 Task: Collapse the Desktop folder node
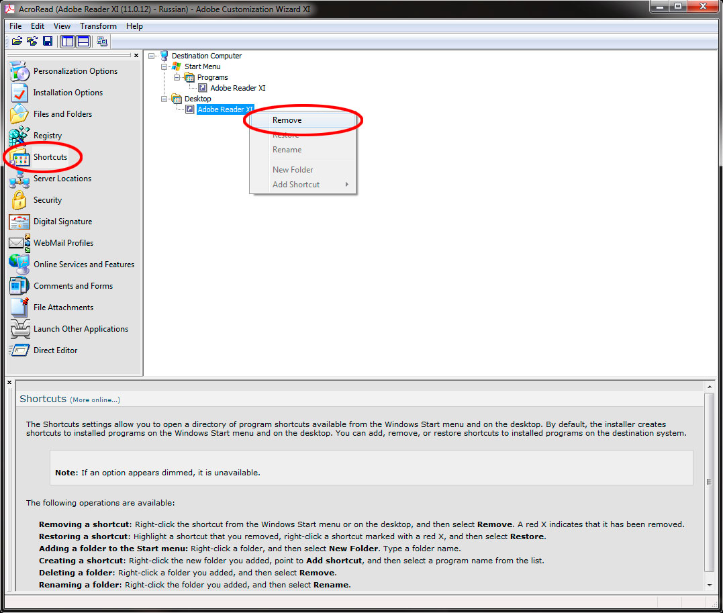pos(164,99)
